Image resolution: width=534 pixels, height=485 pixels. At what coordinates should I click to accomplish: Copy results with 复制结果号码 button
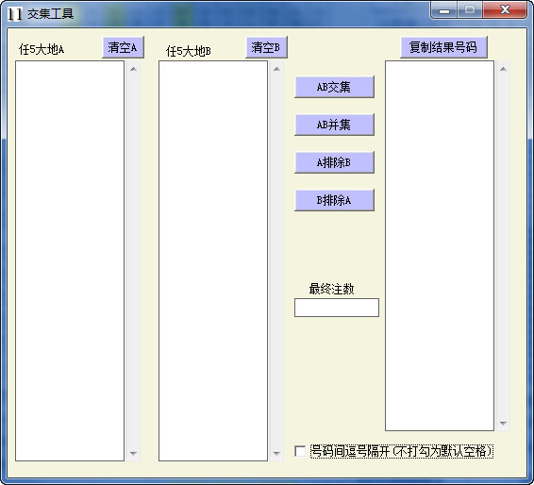pyautogui.click(x=443, y=47)
